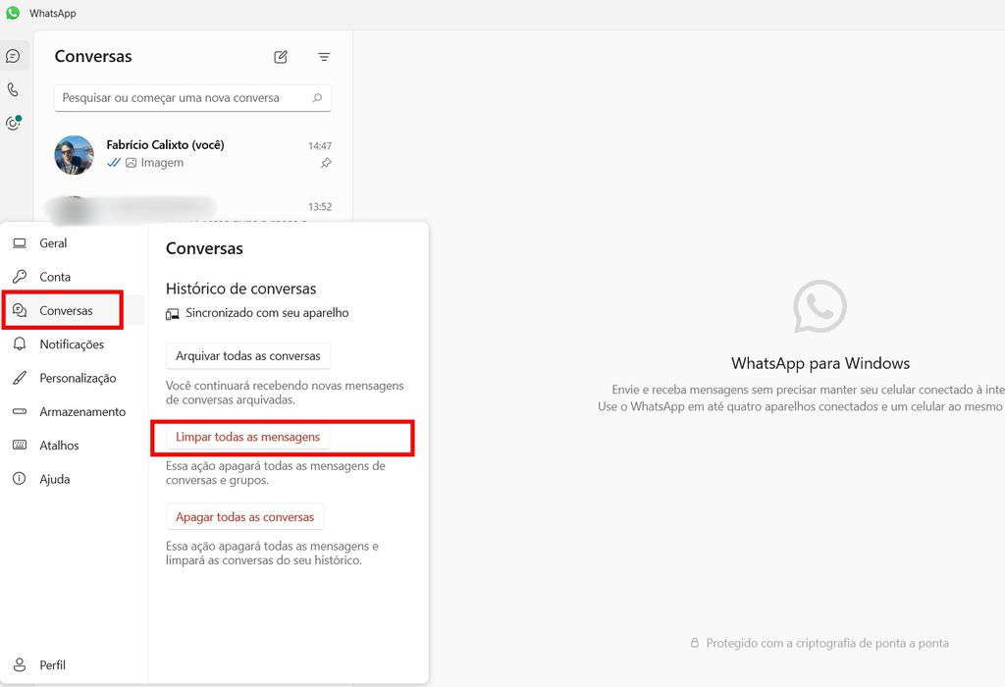Click the Conversas speech-bubble settings icon

[x=22, y=310]
